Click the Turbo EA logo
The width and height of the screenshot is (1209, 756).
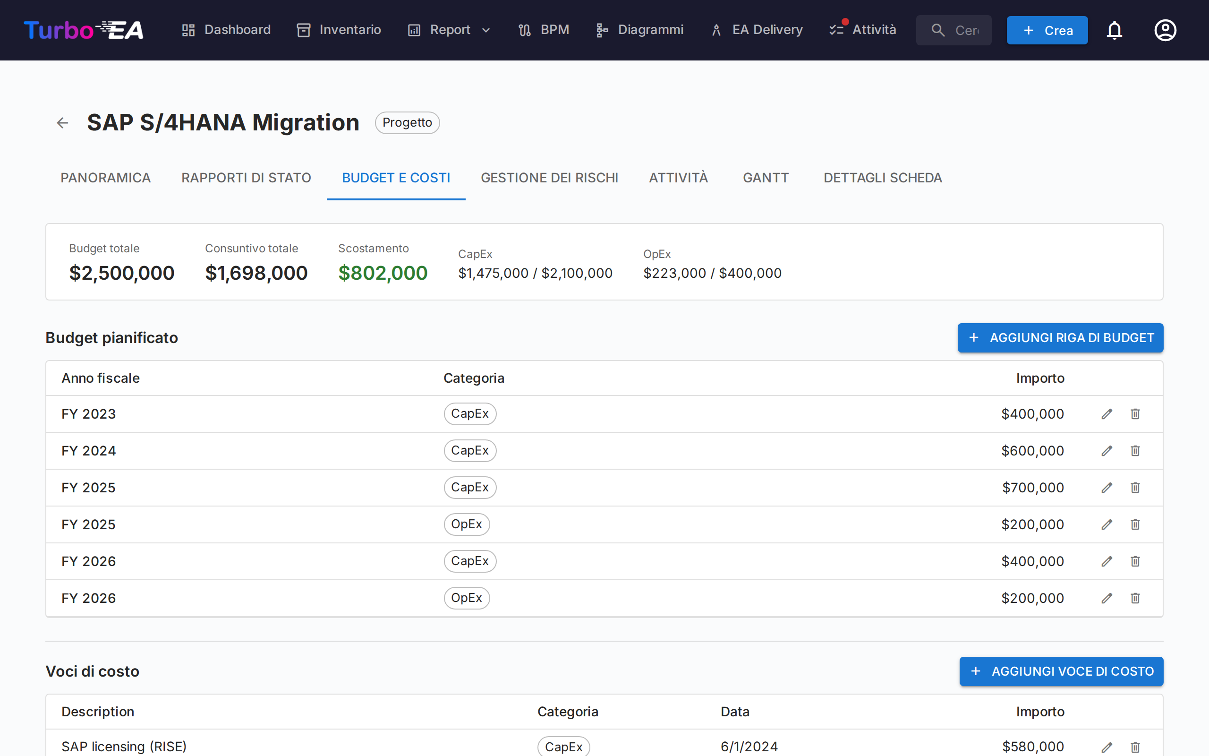point(84,30)
